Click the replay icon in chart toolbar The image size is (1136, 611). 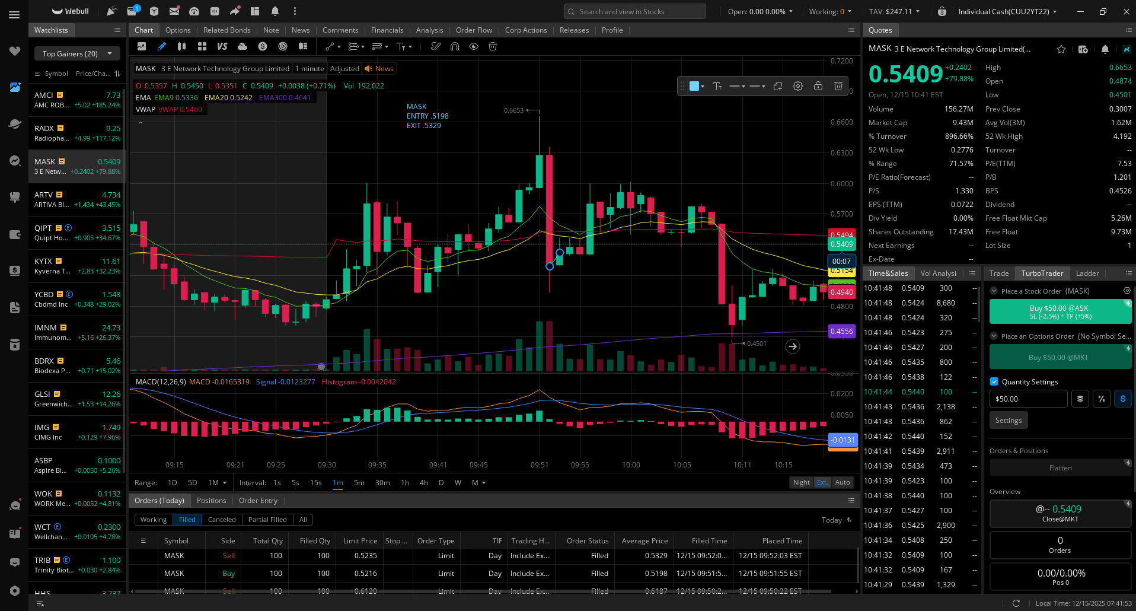point(283,46)
